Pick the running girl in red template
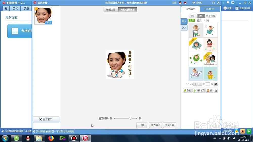This screenshot has height=142, width=253. click(210, 45)
